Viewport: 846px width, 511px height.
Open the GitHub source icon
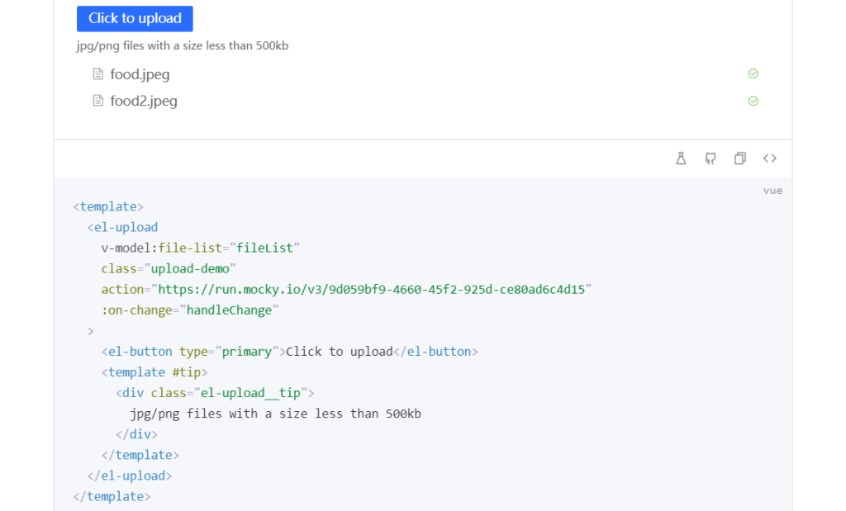711,159
